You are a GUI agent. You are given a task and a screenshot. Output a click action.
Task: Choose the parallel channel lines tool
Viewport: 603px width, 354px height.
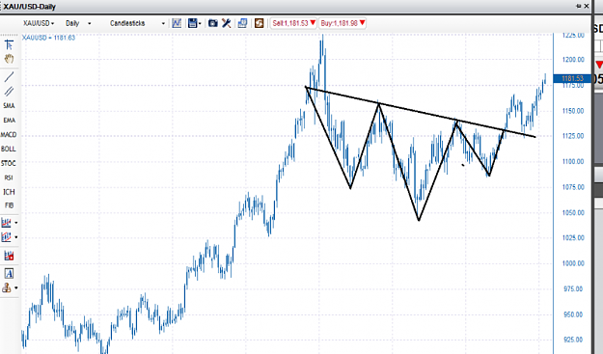click(9, 91)
